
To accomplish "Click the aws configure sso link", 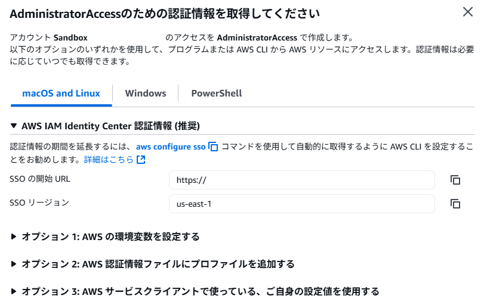I will (x=171, y=147).
